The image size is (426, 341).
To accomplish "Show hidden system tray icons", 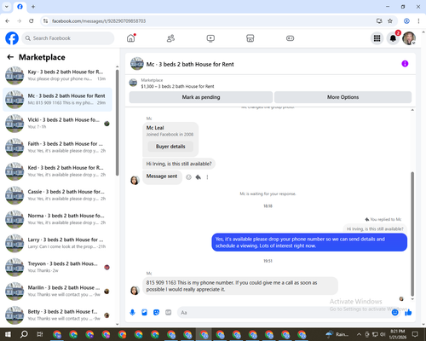I will [359, 334].
